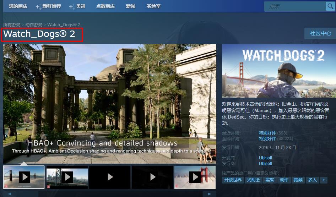
Task: Select the 开放世界 tag
Action: click(x=233, y=180)
